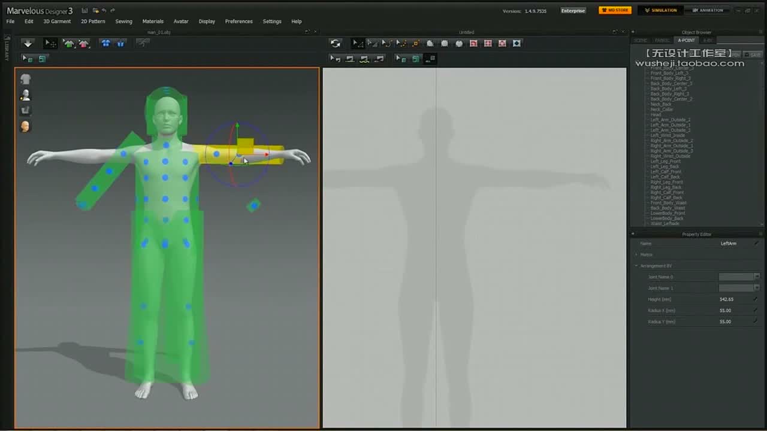Toggle the avatar display icon in viewport
The image size is (767, 431).
(x=25, y=95)
